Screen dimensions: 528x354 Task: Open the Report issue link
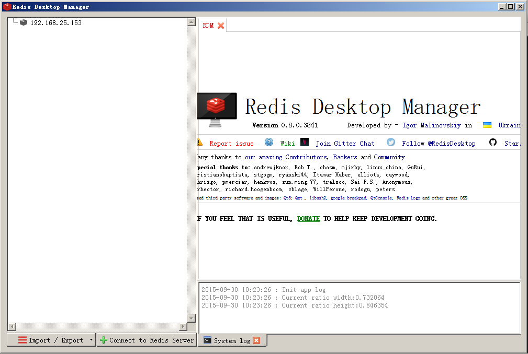coord(231,144)
